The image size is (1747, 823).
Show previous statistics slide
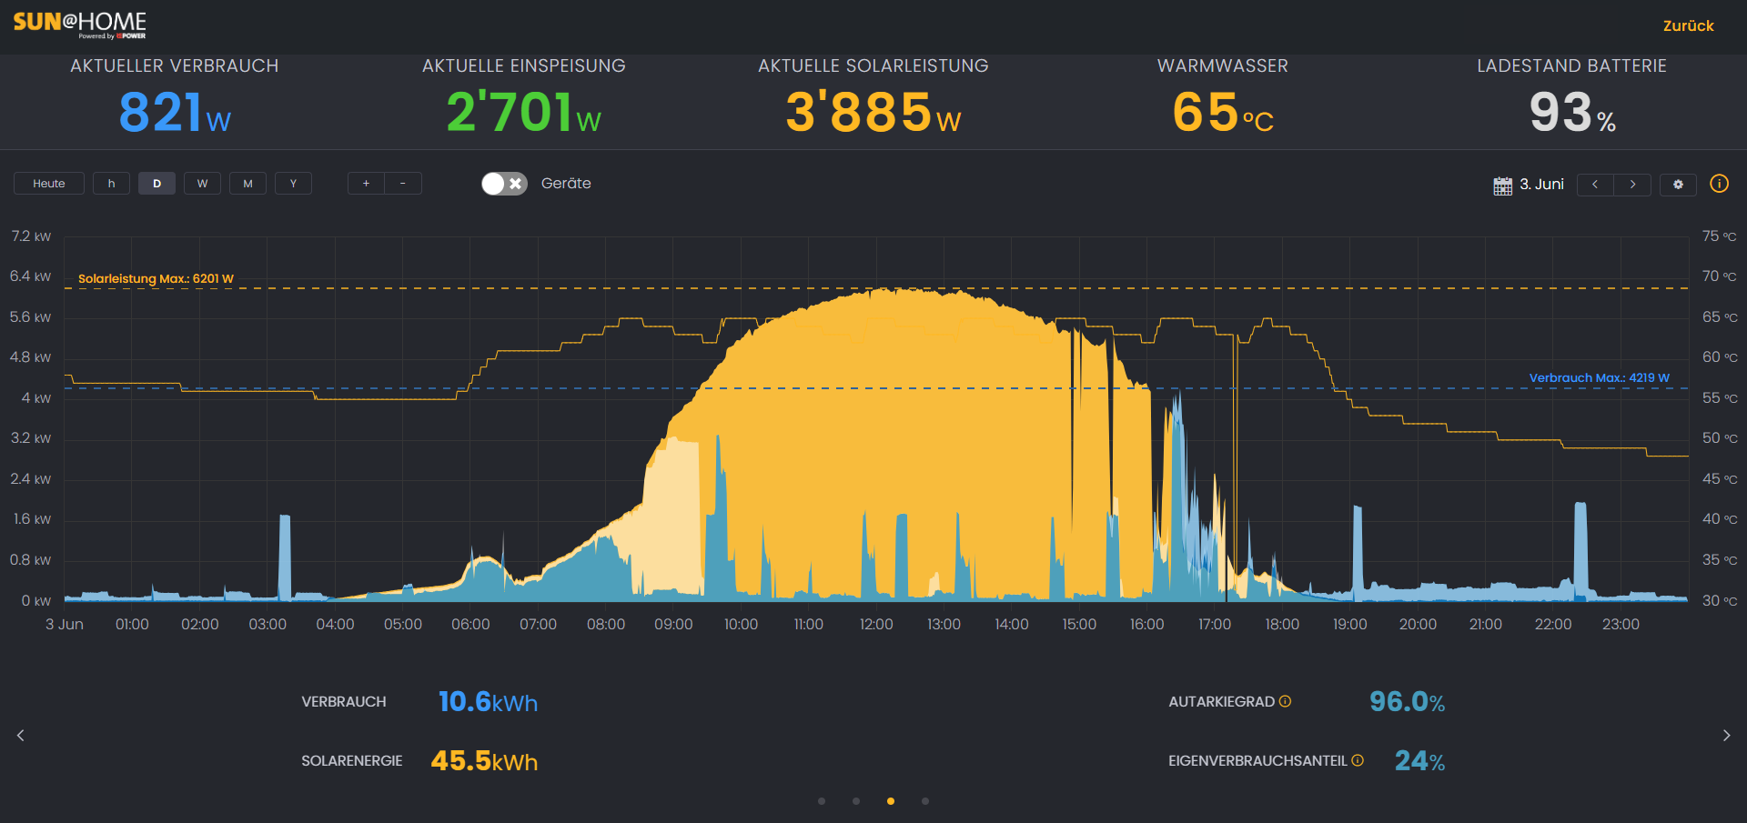coord(21,736)
